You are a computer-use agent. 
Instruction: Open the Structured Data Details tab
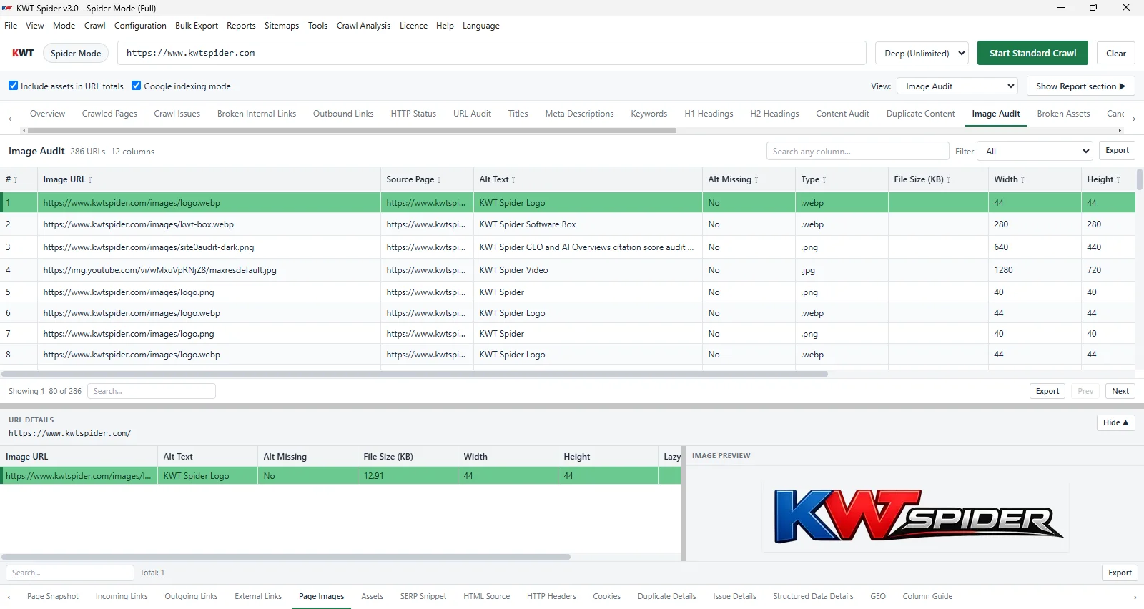point(813,596)
